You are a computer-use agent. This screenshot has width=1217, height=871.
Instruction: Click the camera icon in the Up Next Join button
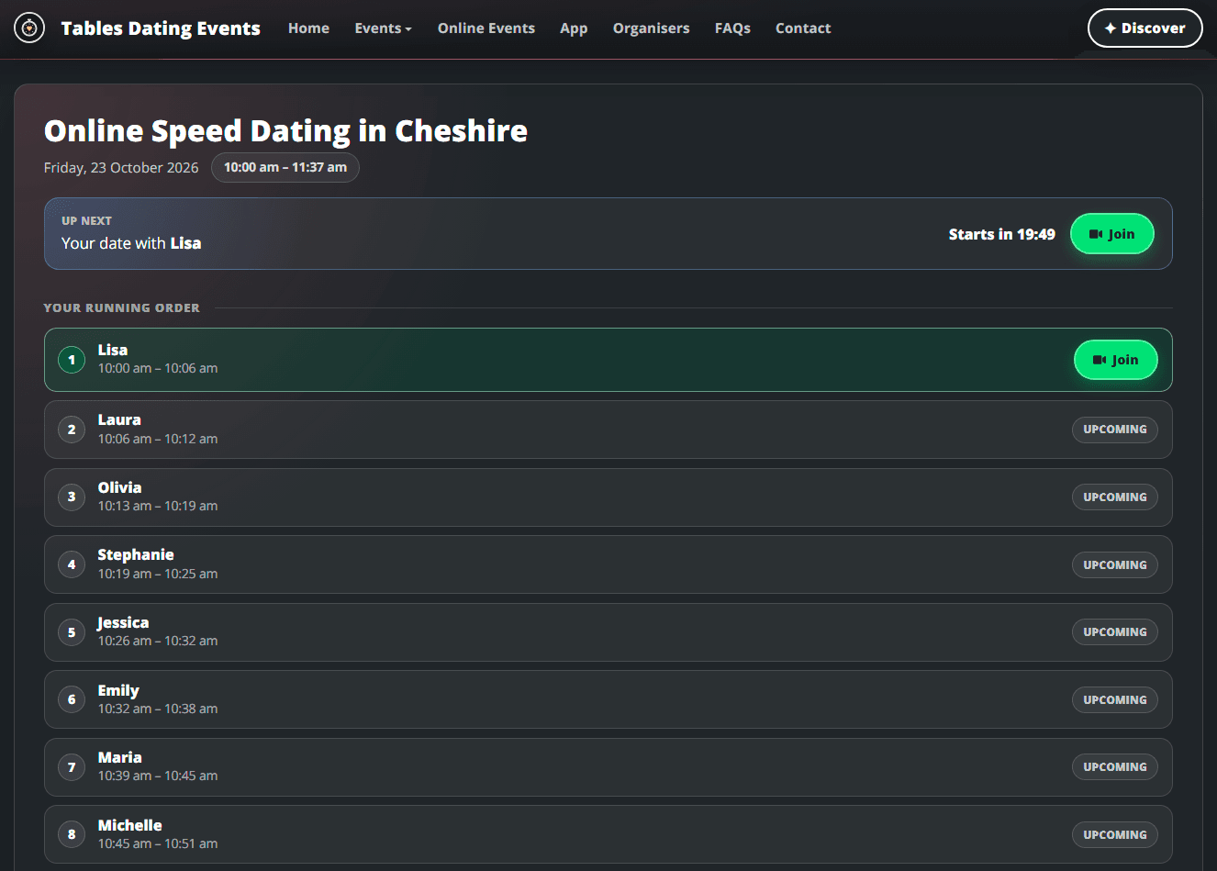click(1096, 234)
